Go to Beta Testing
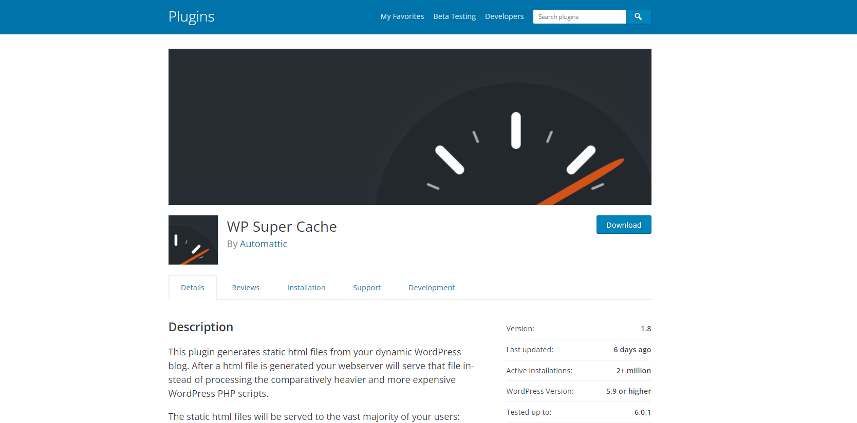Image resolution: width=857 pixels, height=423 pixels. pos(455,16)
